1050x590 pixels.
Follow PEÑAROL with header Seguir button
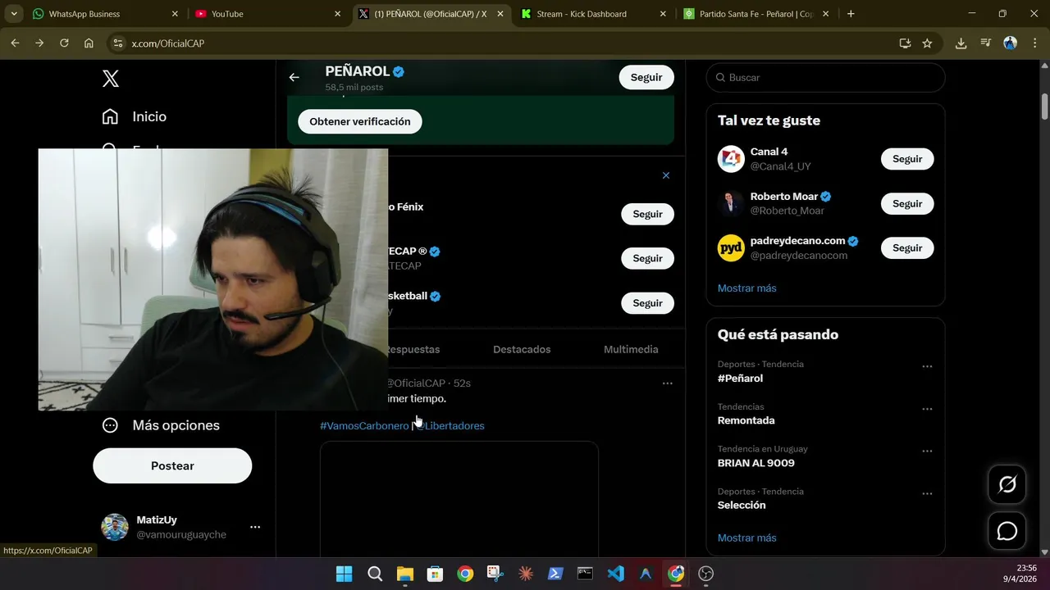pyautogui.click(x=646, y=77)
